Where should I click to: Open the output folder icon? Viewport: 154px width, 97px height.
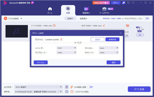[67, 92]
